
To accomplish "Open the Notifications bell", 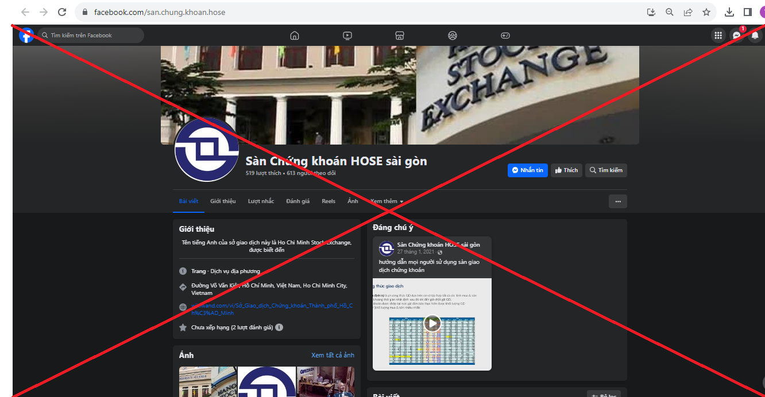I will pos(755,35).
